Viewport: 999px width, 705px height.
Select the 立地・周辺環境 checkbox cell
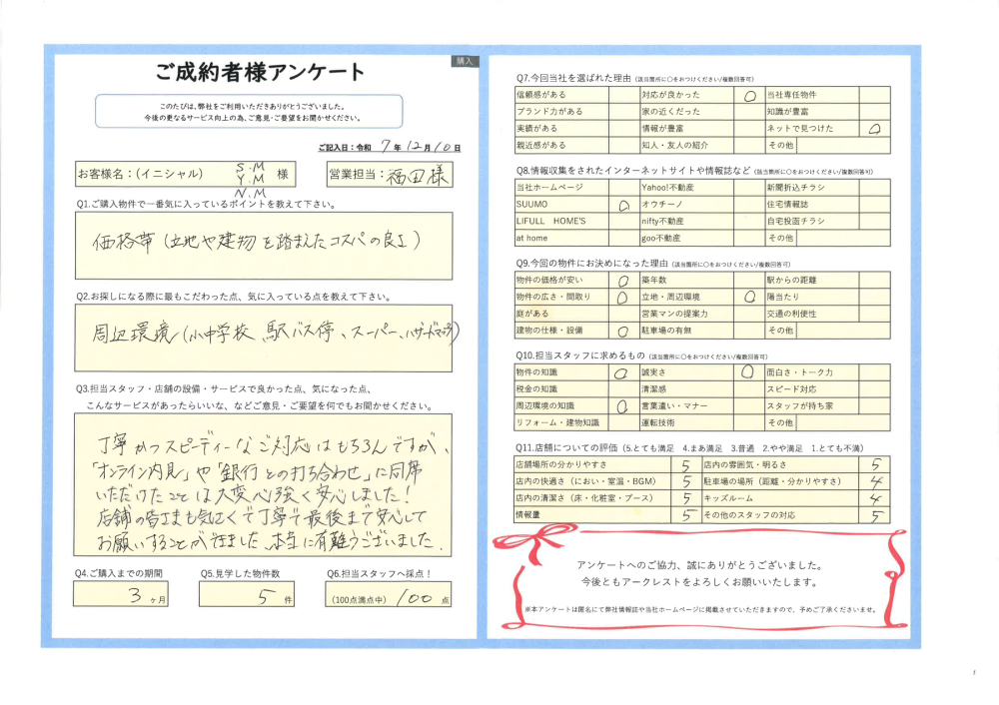748,297
